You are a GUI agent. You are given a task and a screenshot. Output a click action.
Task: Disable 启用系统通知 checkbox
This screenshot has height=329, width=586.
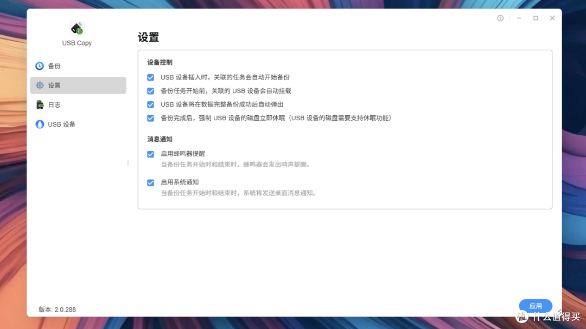(151, 182)
